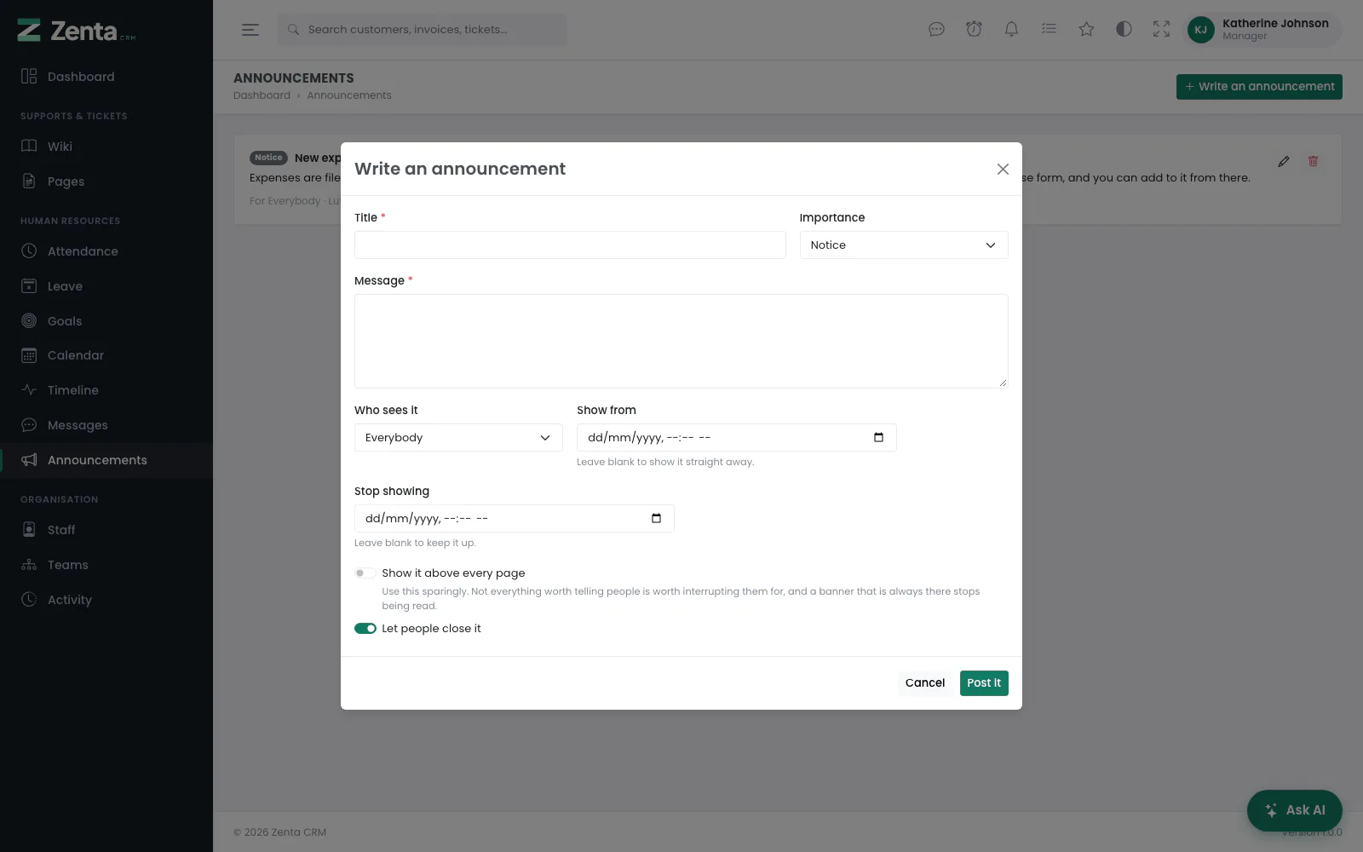Click the KJ user avatar

(x=1200, y=30)
